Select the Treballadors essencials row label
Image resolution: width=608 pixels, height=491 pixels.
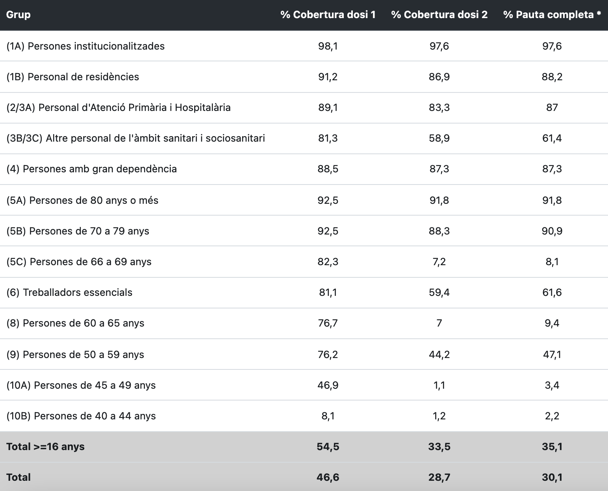coord(69,292)
